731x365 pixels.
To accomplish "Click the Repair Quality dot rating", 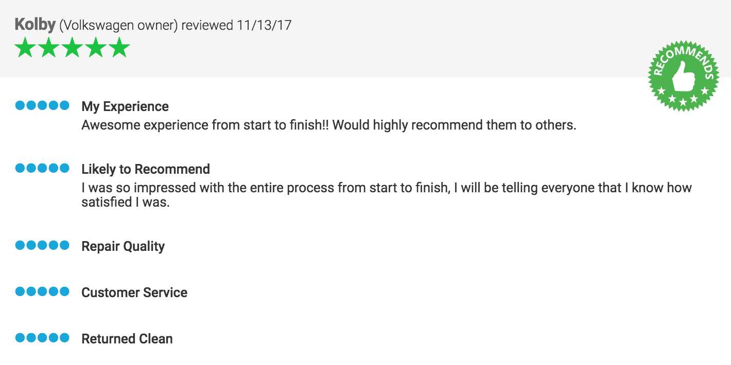I will [x=42, y=245].
